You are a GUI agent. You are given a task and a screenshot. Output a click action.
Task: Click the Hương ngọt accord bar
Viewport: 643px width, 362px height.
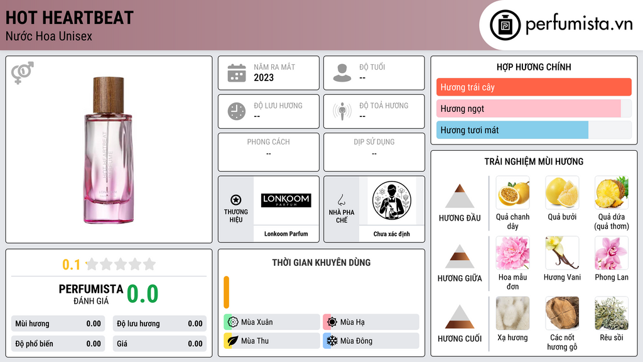click(x=534, y=108)
